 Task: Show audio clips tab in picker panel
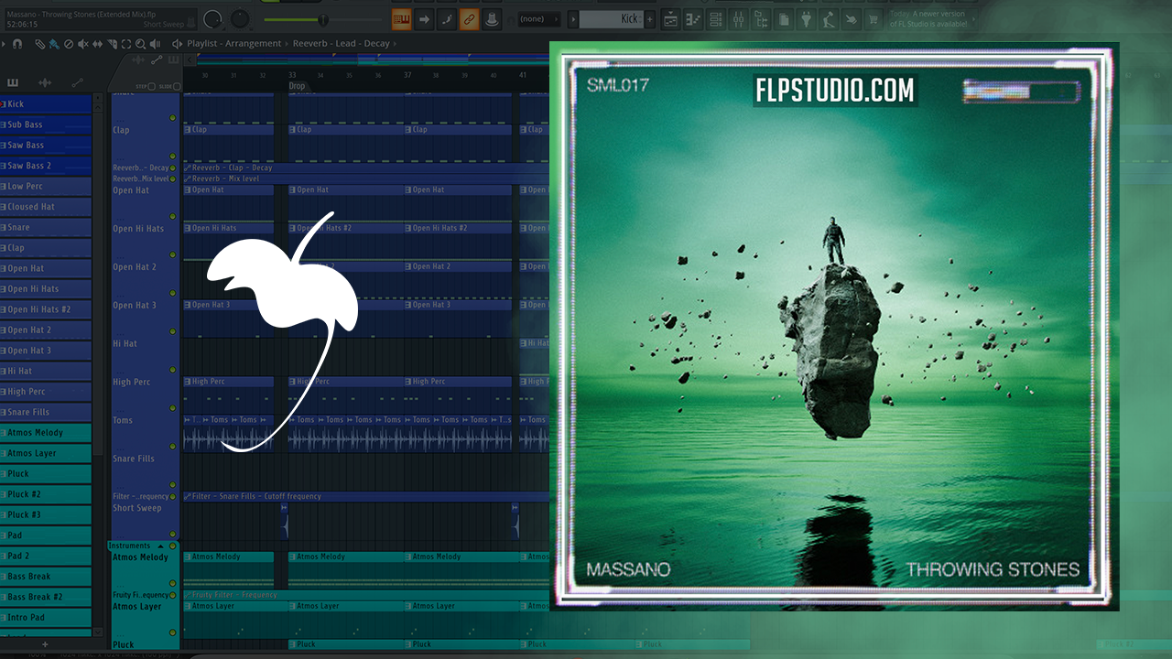tap(46, 82)
